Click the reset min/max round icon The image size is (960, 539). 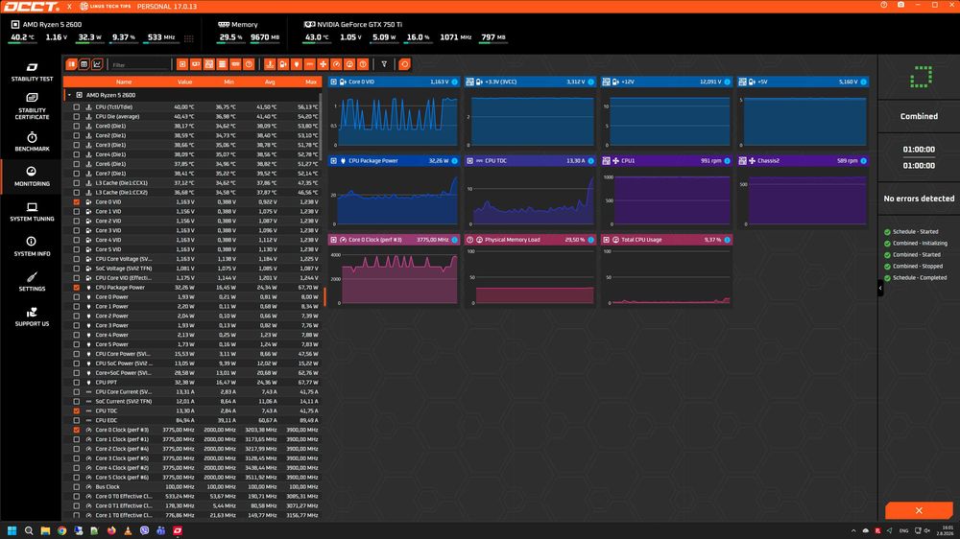point(405,64)
